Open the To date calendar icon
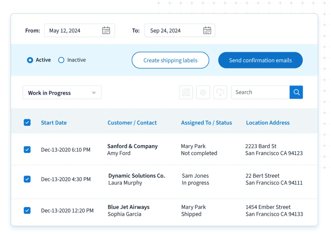 (207, 30)
